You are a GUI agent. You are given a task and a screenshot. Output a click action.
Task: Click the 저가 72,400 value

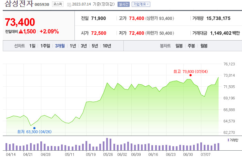[137, 33]
